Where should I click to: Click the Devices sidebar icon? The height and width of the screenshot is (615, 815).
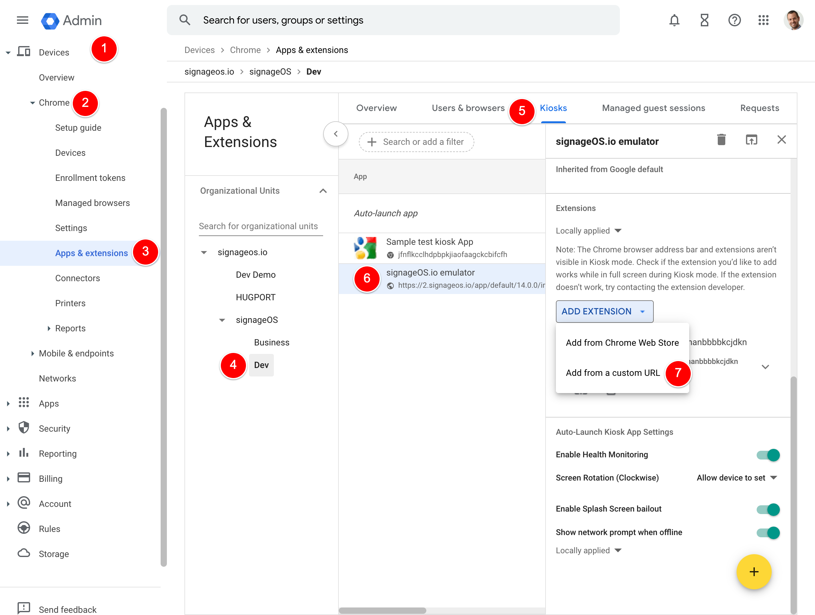click(x=24, y=52)
